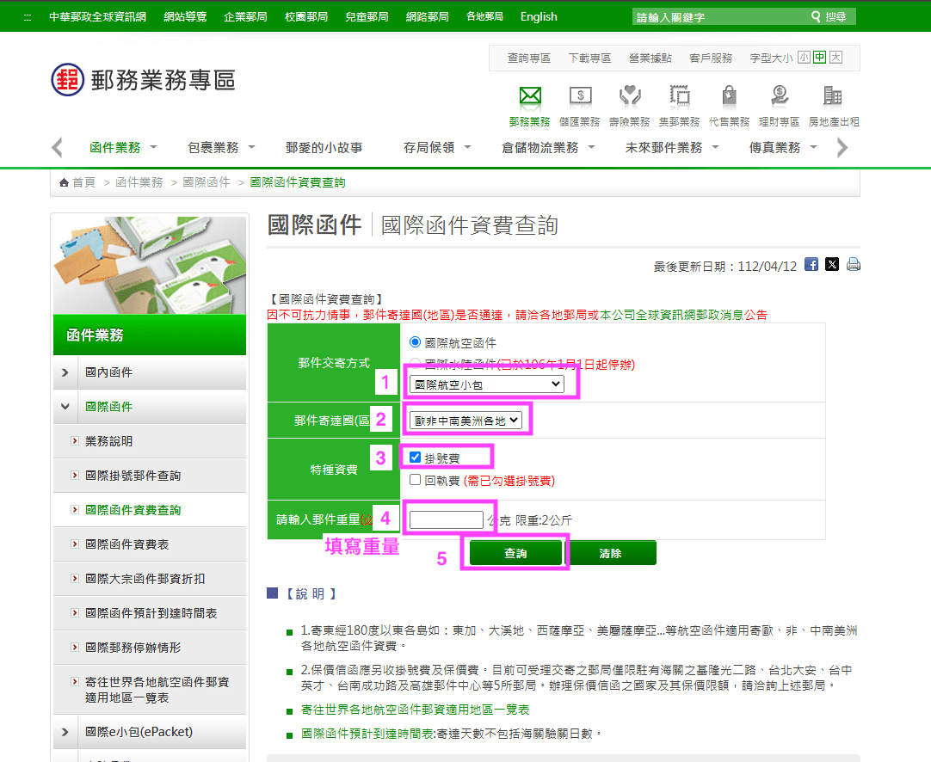Expand 函件業務 menu dropdown
Viewport: 931px width, 762px height.
153,146
